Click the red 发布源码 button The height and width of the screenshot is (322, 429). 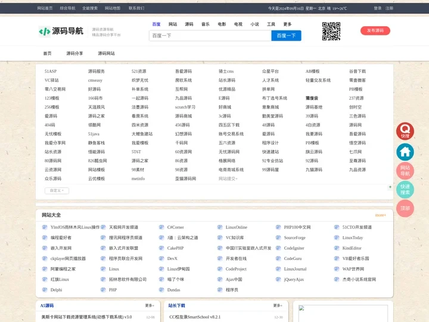tap(375, 30)
